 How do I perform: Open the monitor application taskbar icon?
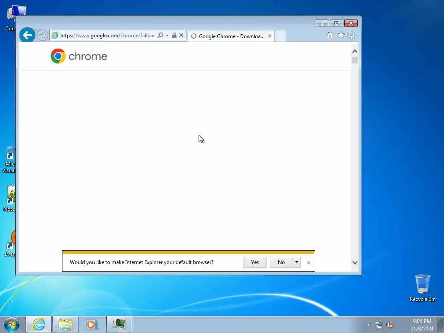click(119, 324)
